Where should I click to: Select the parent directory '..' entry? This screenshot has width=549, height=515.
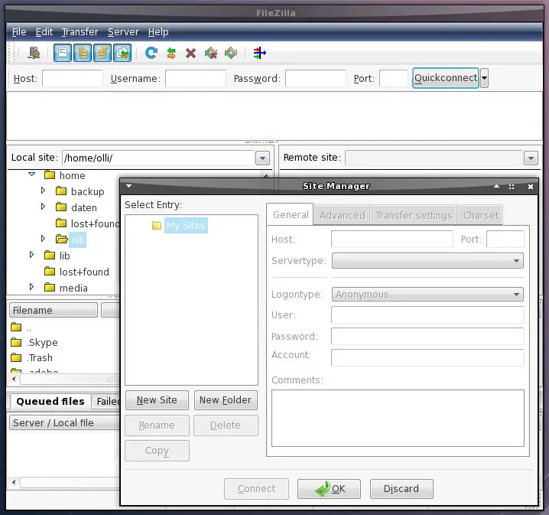29,328
